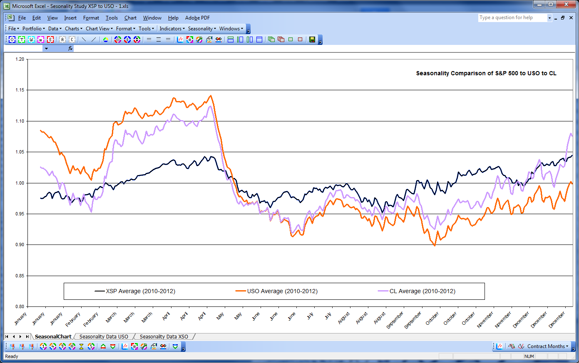Switch to Seasonality Data XSO sheet tab
The height and width of the screenshot is (363, 579).
click(164, 337)
